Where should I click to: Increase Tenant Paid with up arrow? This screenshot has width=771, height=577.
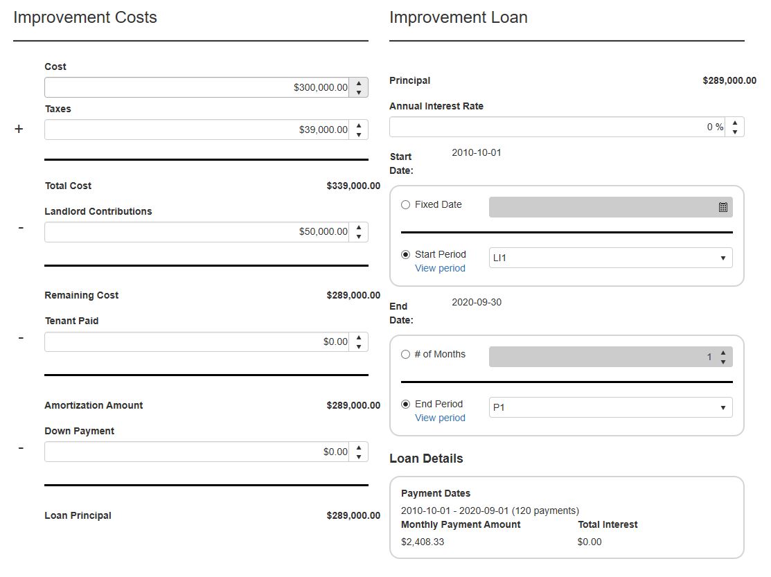pos(359,337)
